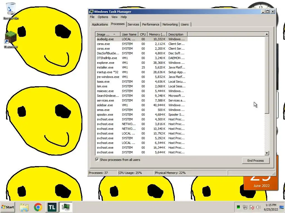Click the Task Manager title bar icon
The image size is (285, 213).
(91, 12)
